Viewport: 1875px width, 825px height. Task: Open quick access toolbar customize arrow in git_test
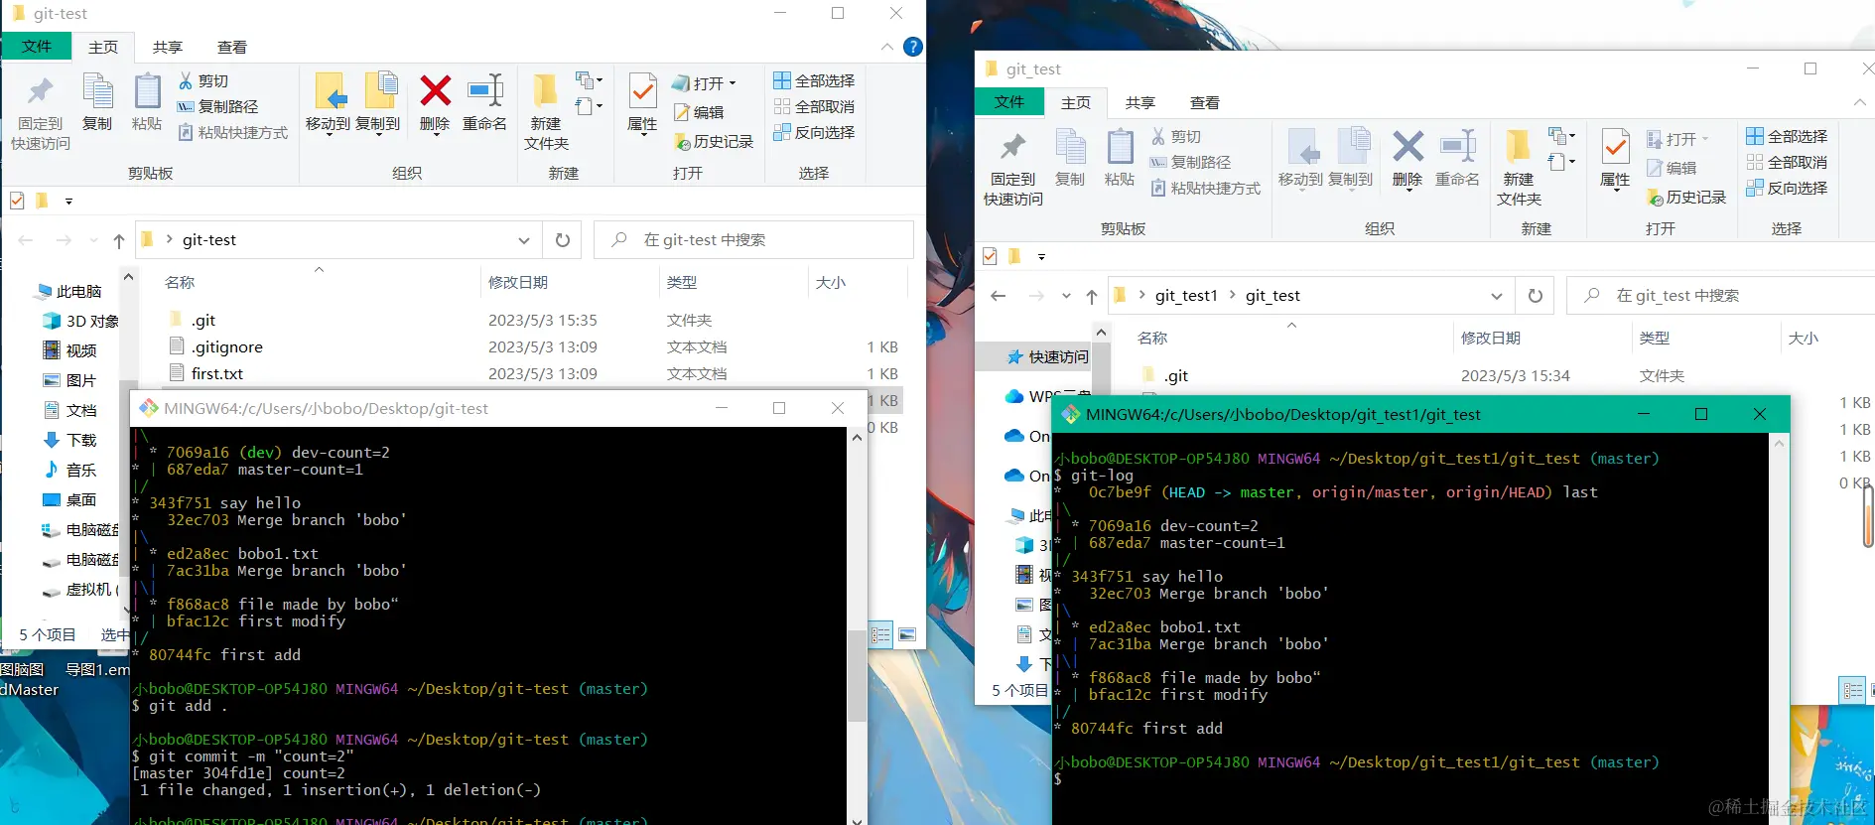coord(1041,256)
